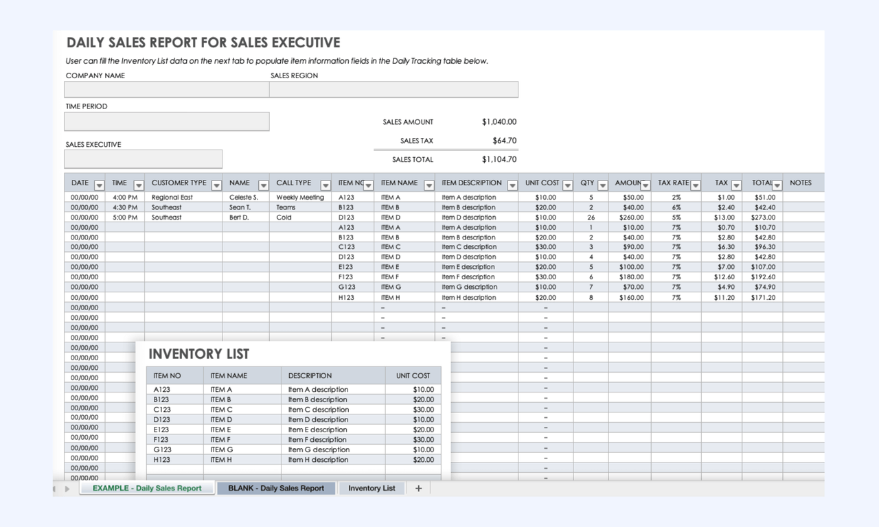The height and width of the screenshot is (527, 879).
Task: Open the NAME column filter arrow
Action: (263, 185)
